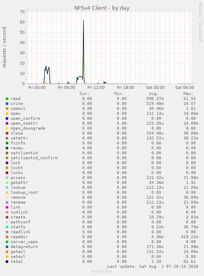Click the Sat 00:00 x-axis label
Screen dimensions: 204x276
pos(155,88)
